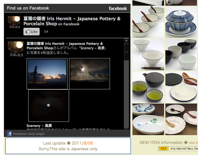Click the feed scrollbar thumb handle
198x155 pixels.
tap(126, 52)
